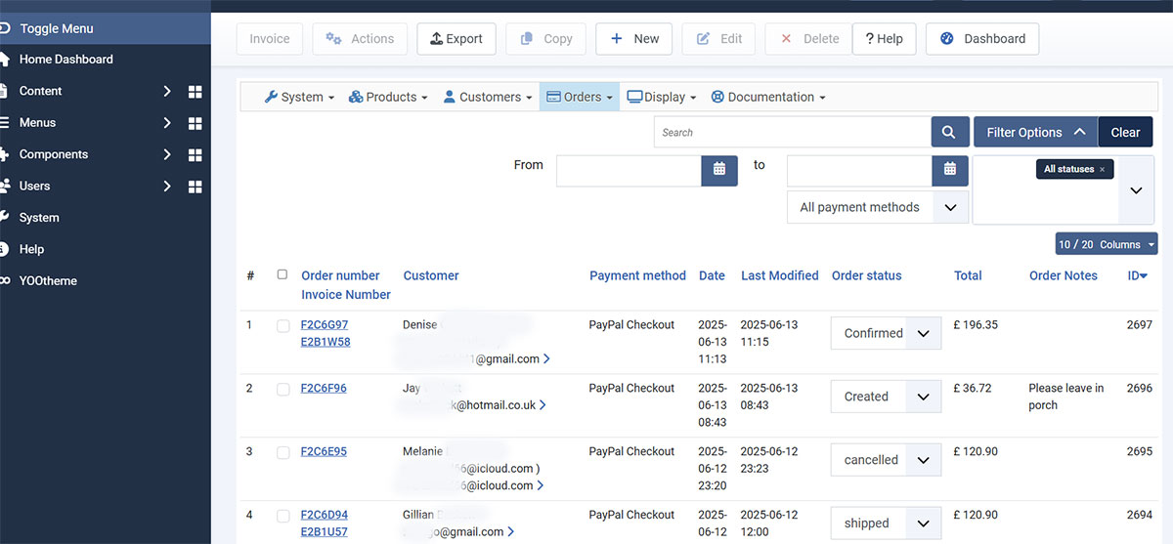
Task: Open invoice E2B1W58 link
Action: coord(326,343)
